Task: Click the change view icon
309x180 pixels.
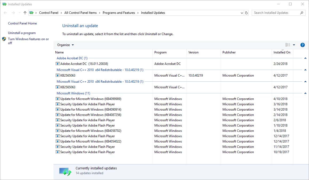Action: coord(288,45)
